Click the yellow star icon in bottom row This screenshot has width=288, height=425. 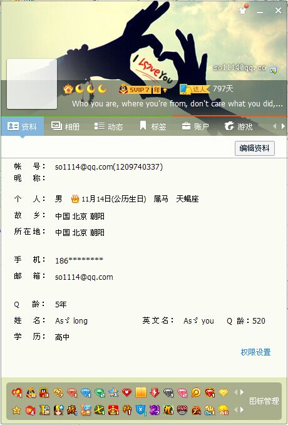coord(16,410)
